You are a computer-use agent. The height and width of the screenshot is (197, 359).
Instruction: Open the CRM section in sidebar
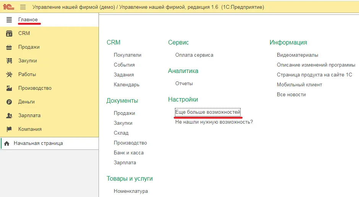[x=49, y=33]
